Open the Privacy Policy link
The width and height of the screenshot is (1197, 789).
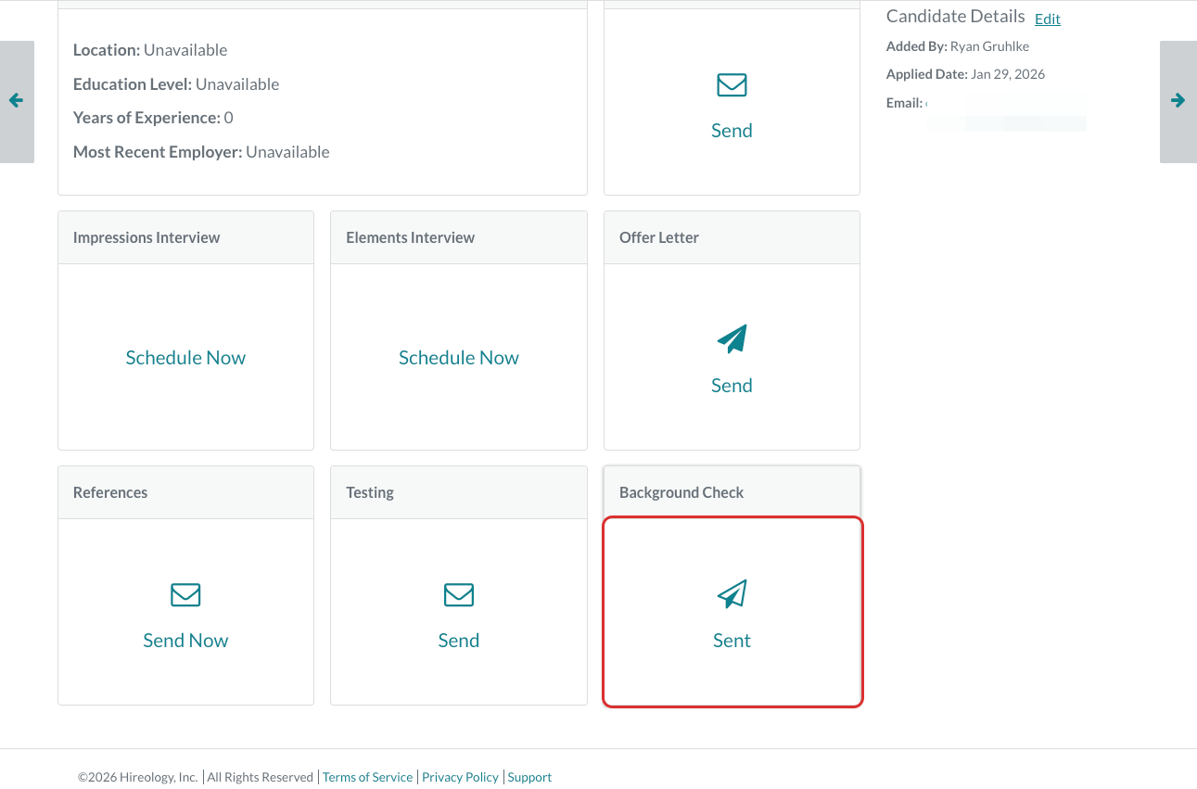click(461, 777)
